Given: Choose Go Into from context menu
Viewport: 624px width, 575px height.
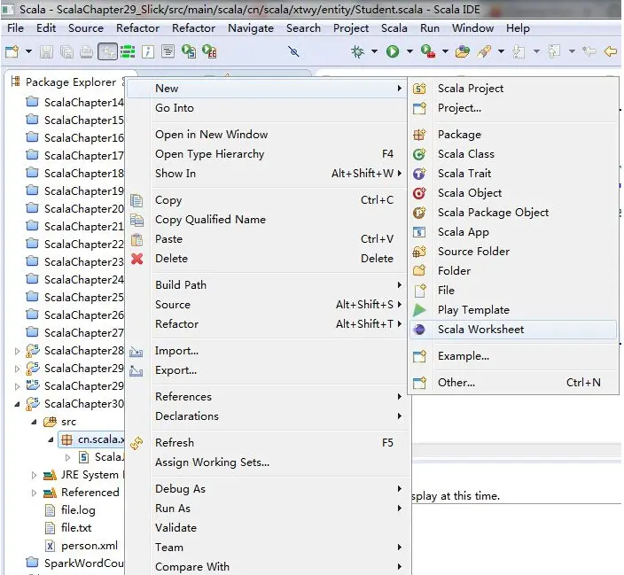Looking at the screenshot, I should click(x=268, y=108).
